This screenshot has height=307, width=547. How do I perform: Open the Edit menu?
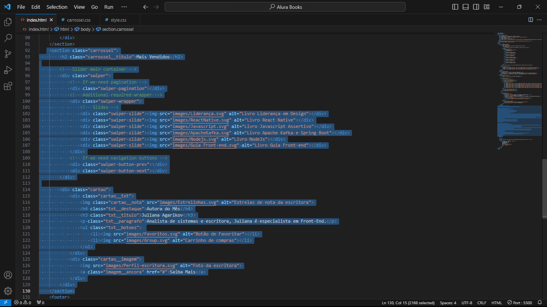[36, 7]
